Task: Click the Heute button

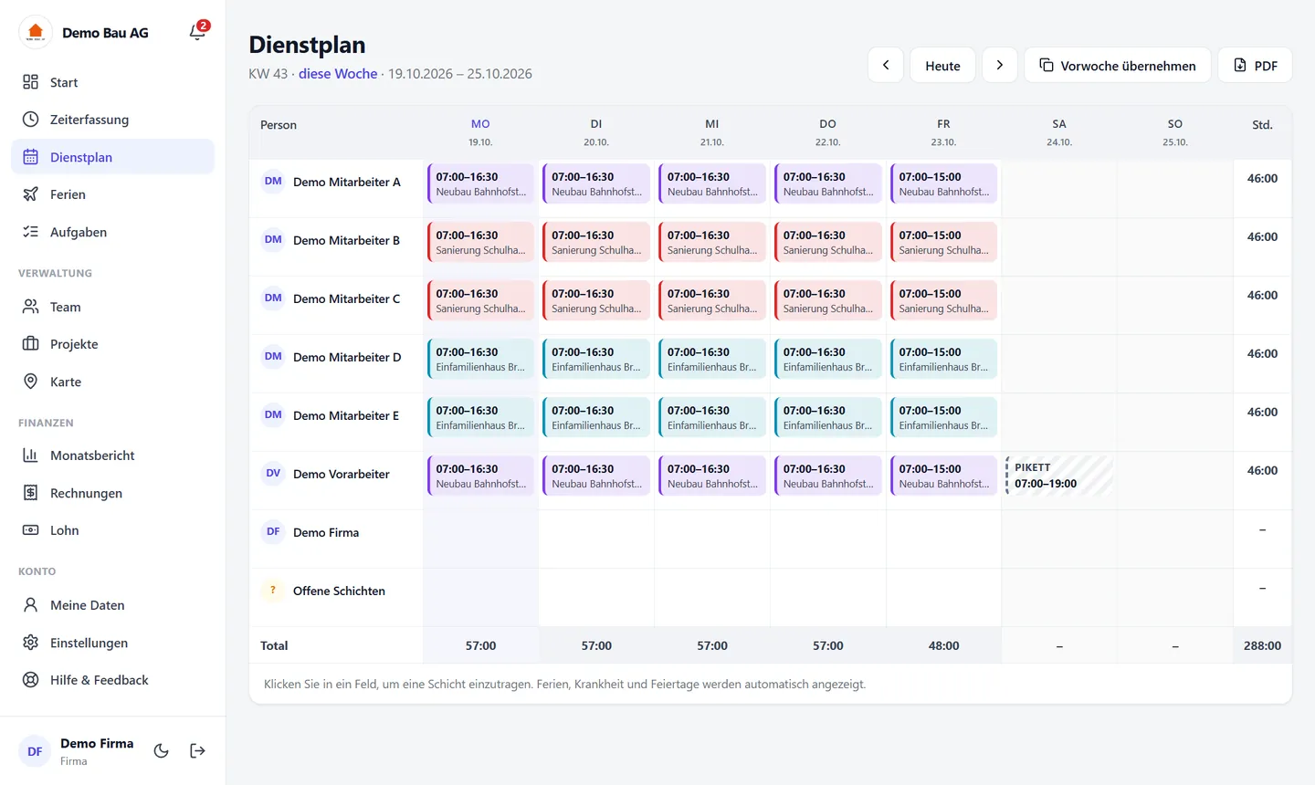Action: [942, 65]
